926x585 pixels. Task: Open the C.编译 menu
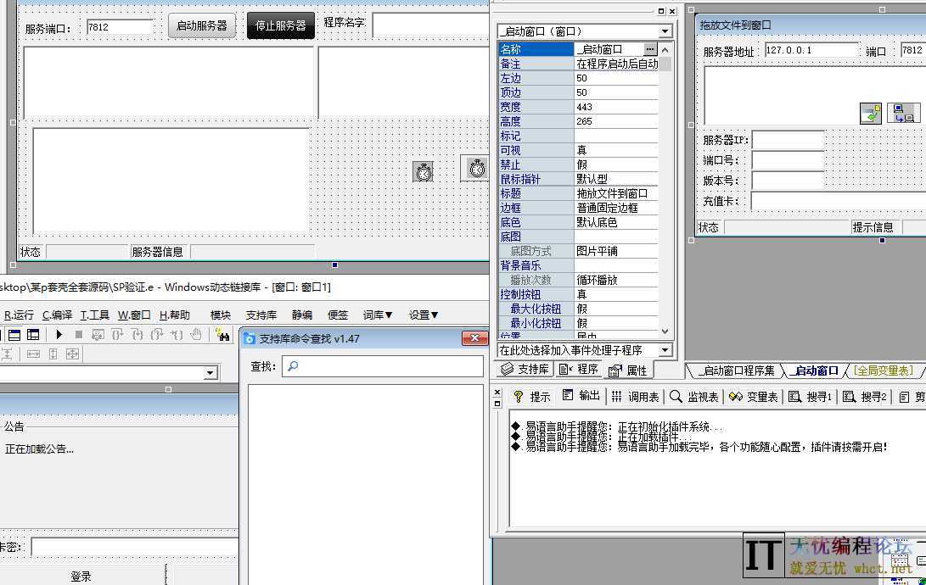pyautogui.click(x=57, y=315)
